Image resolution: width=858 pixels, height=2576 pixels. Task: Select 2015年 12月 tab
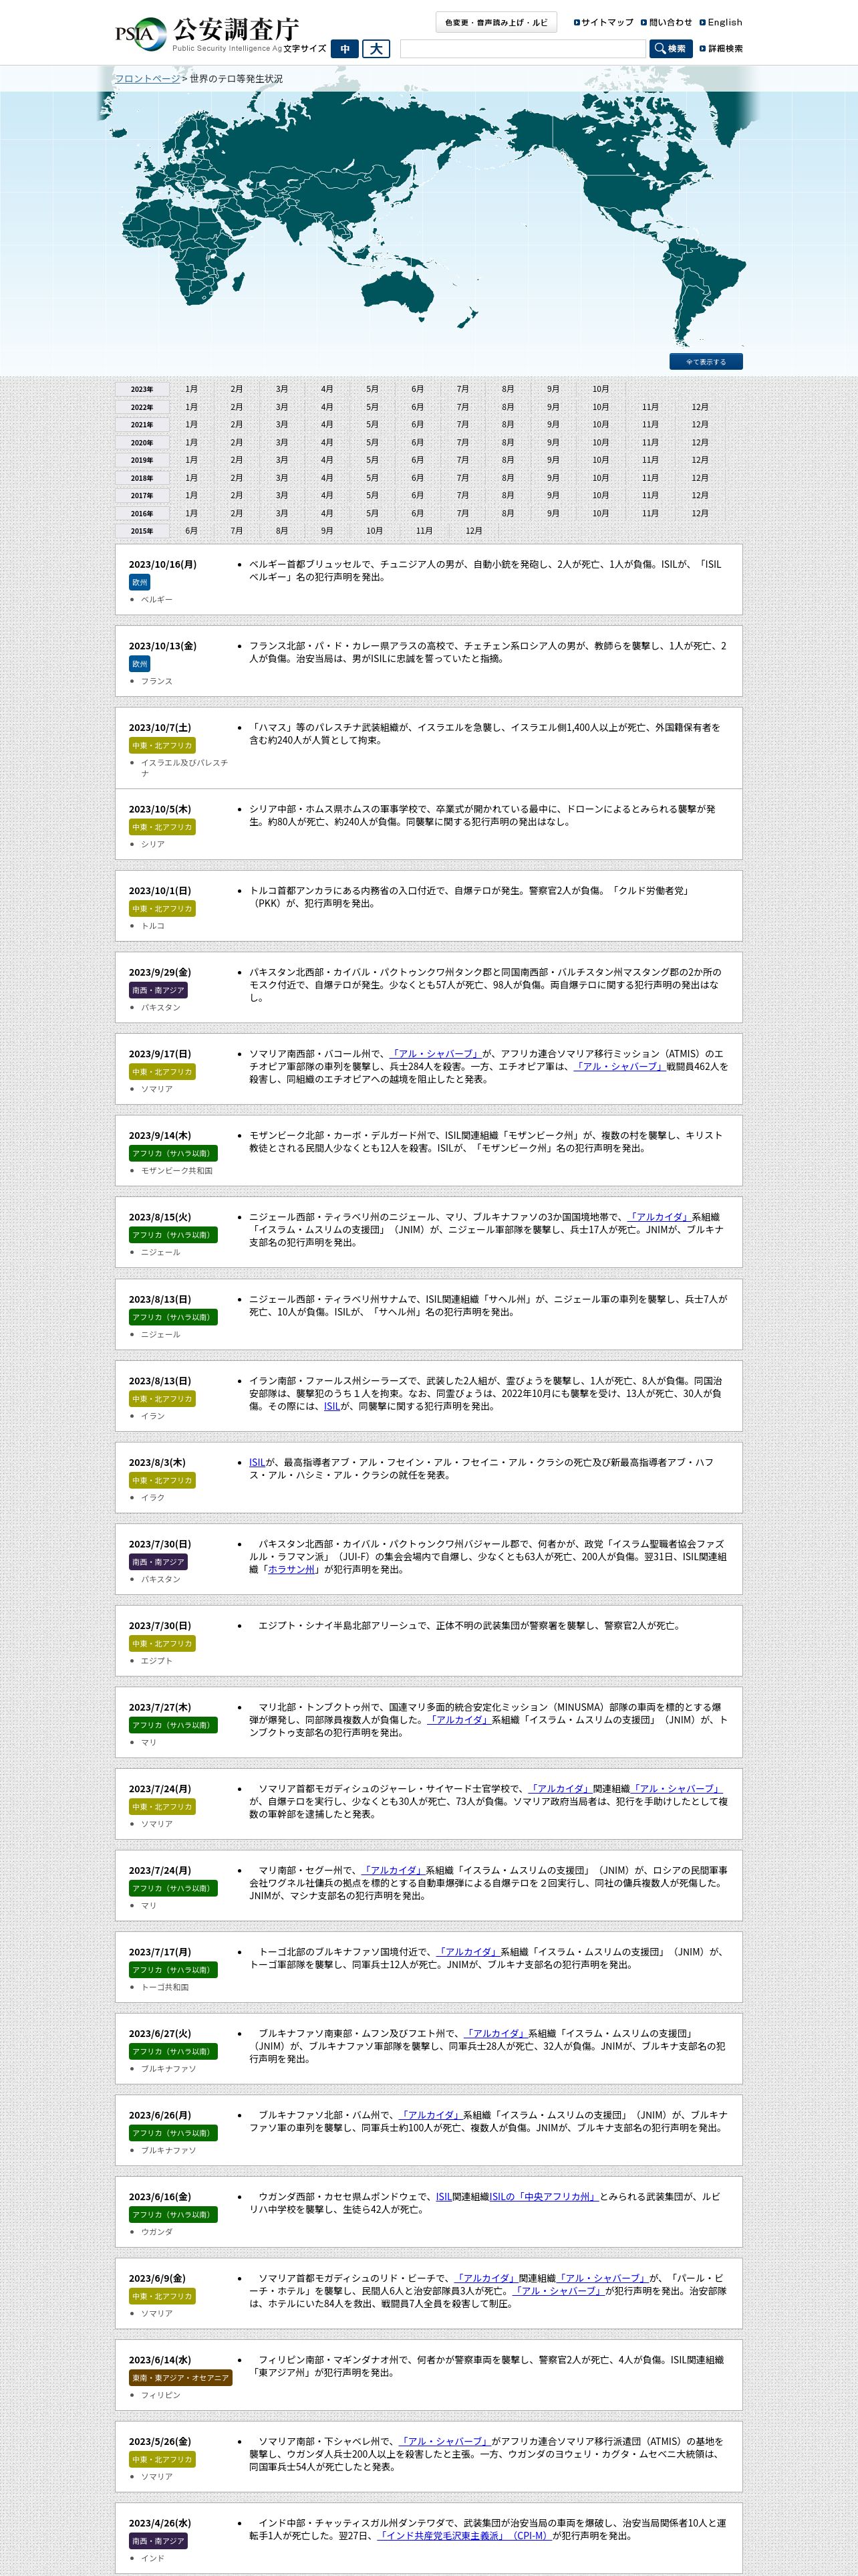474,531
